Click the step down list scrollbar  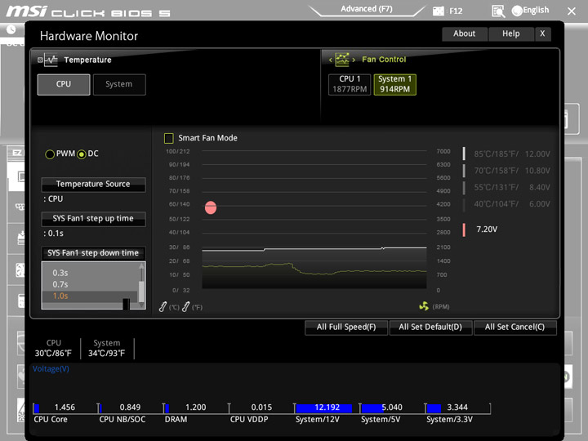coord(142,285)
